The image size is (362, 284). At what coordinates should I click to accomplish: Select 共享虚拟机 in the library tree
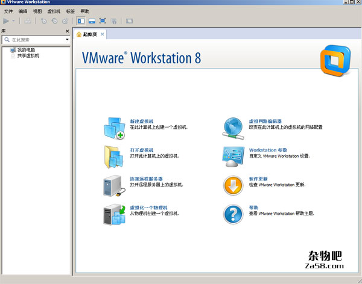28,56
